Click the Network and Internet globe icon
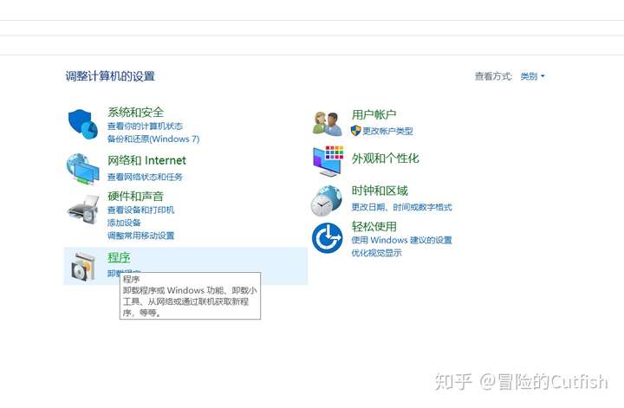This screenshot has height=408, width=624. pyautogui.click(x=83, y=169)
